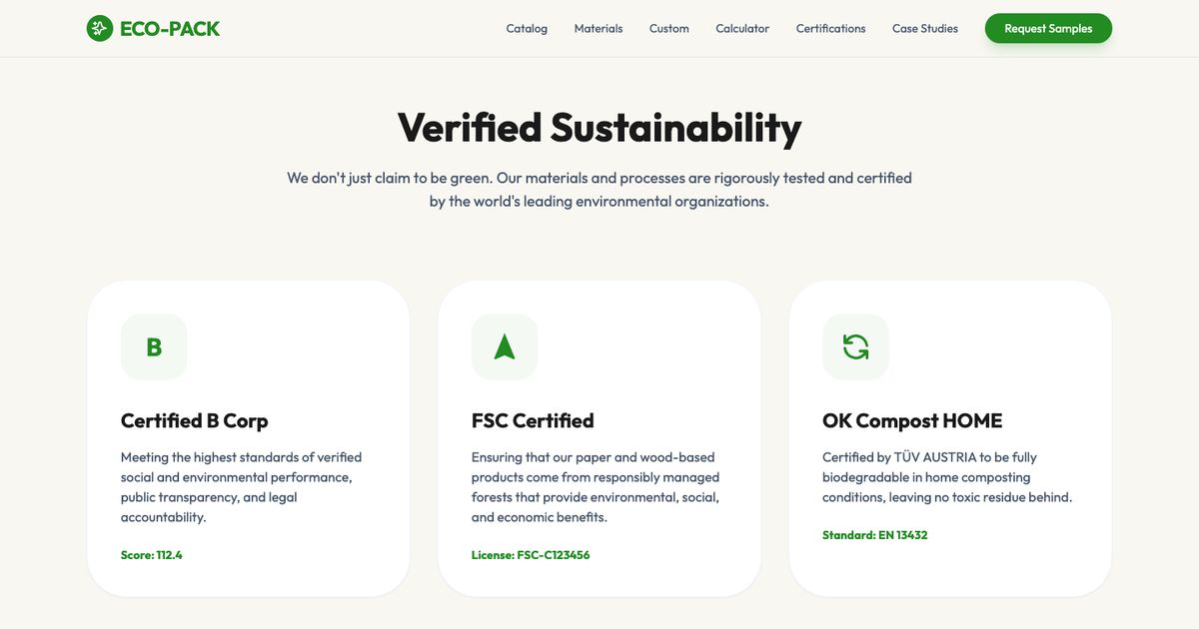
Task: Click the FSC description paragraph
Action: click(x=596, y=487)
